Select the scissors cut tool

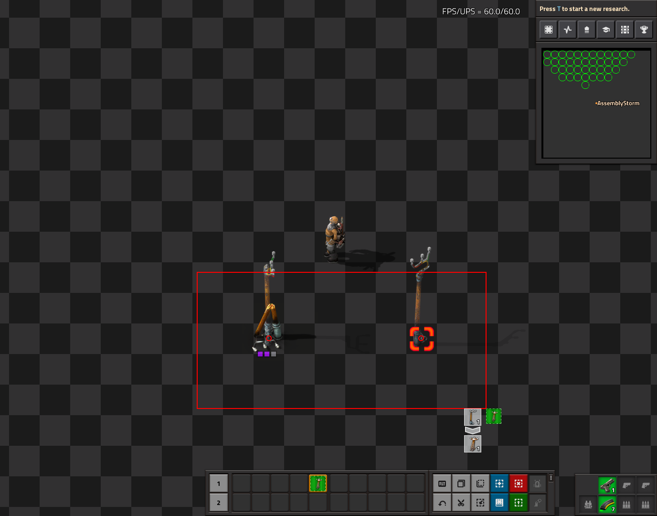[461, 503]
